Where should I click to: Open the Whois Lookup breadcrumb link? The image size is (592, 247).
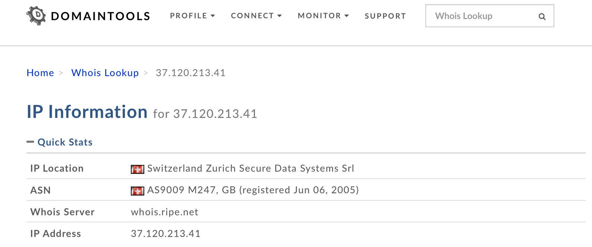(x=105, y=73)
